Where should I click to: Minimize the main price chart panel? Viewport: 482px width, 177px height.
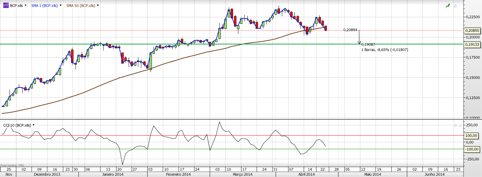click(x=455, y=6)
